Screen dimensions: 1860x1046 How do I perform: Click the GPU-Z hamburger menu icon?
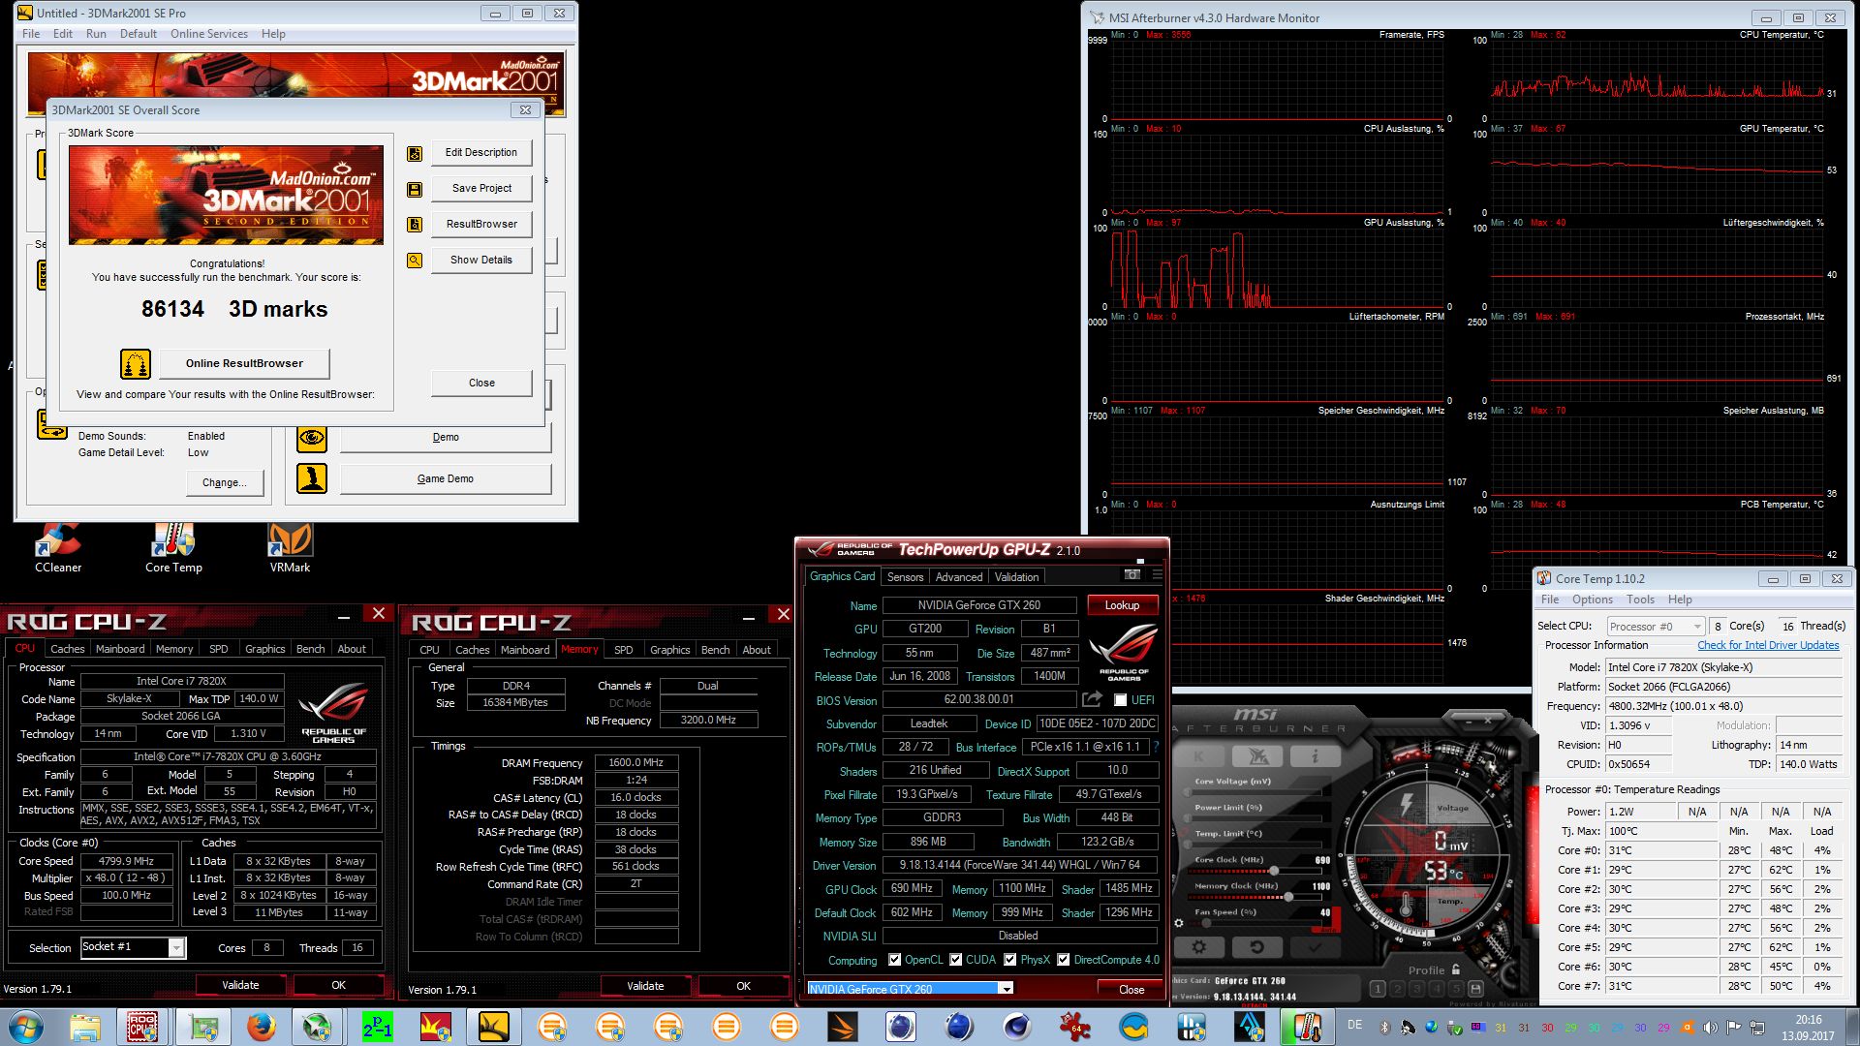1158,574
